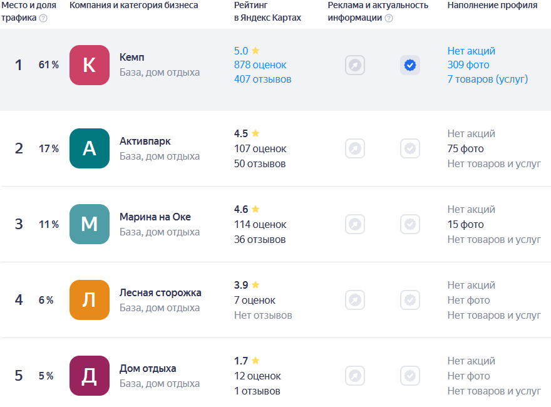The image size is (551, 407).
Task: Click the gray verification checkmark for Активпарк
Action: [410, 148]
